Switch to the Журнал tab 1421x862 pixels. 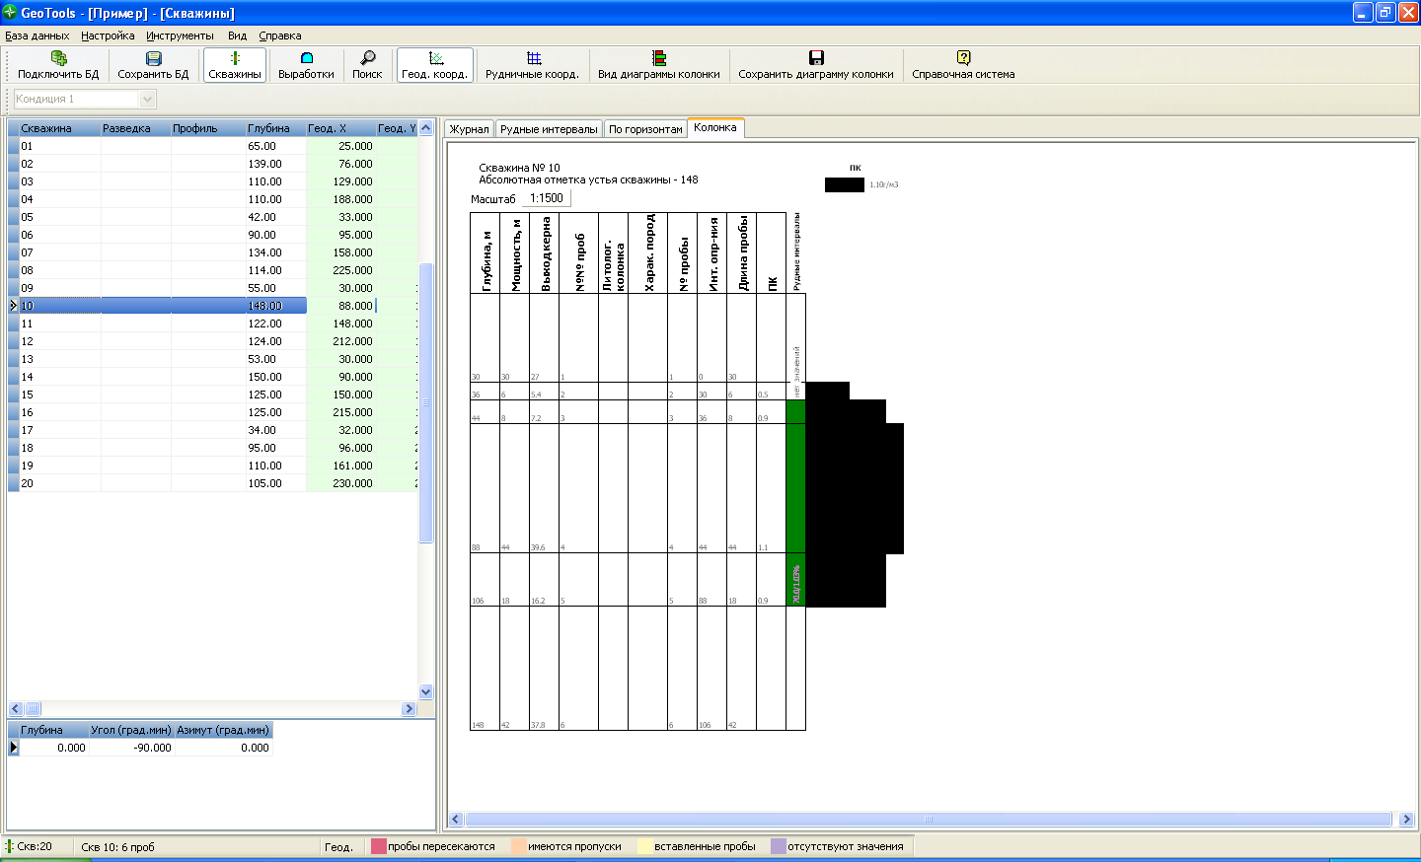pos(469,129)
